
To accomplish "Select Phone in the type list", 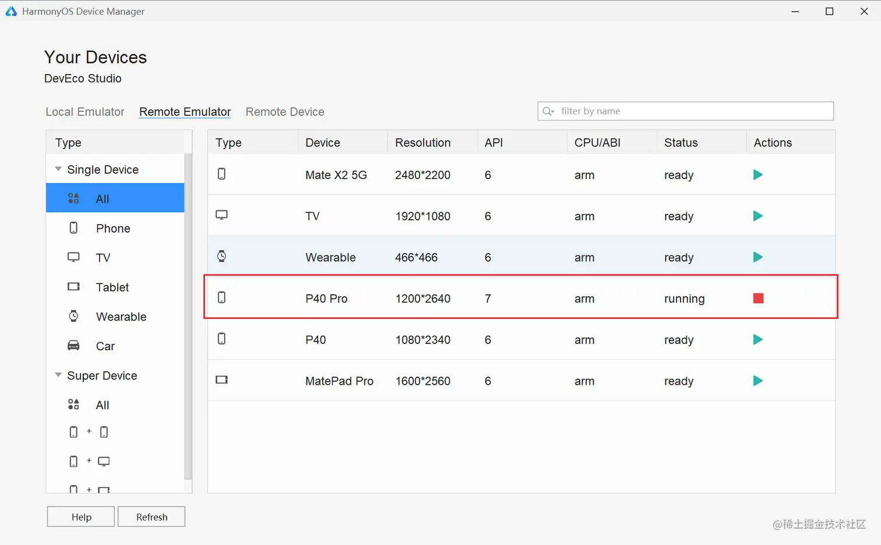I will [x=113, y=228].
